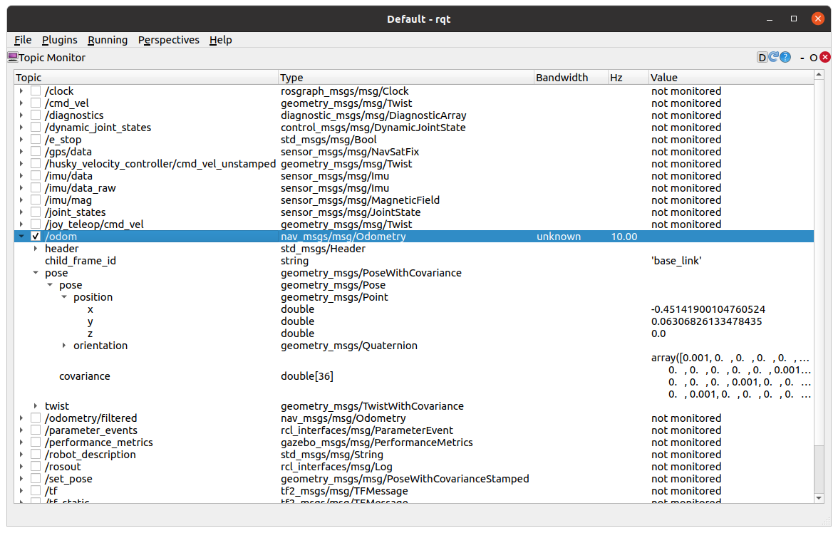Sort by the Type column header
Screen dimensions: 838x533
click(405, 78)
